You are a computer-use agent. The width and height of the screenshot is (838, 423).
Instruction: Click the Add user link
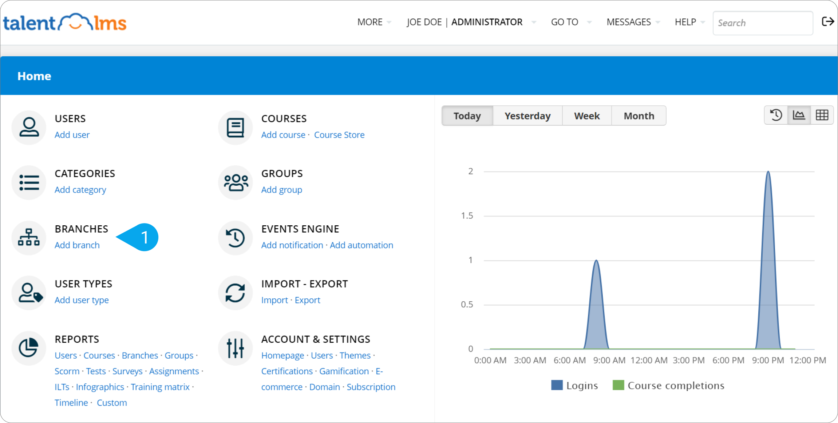72,135
